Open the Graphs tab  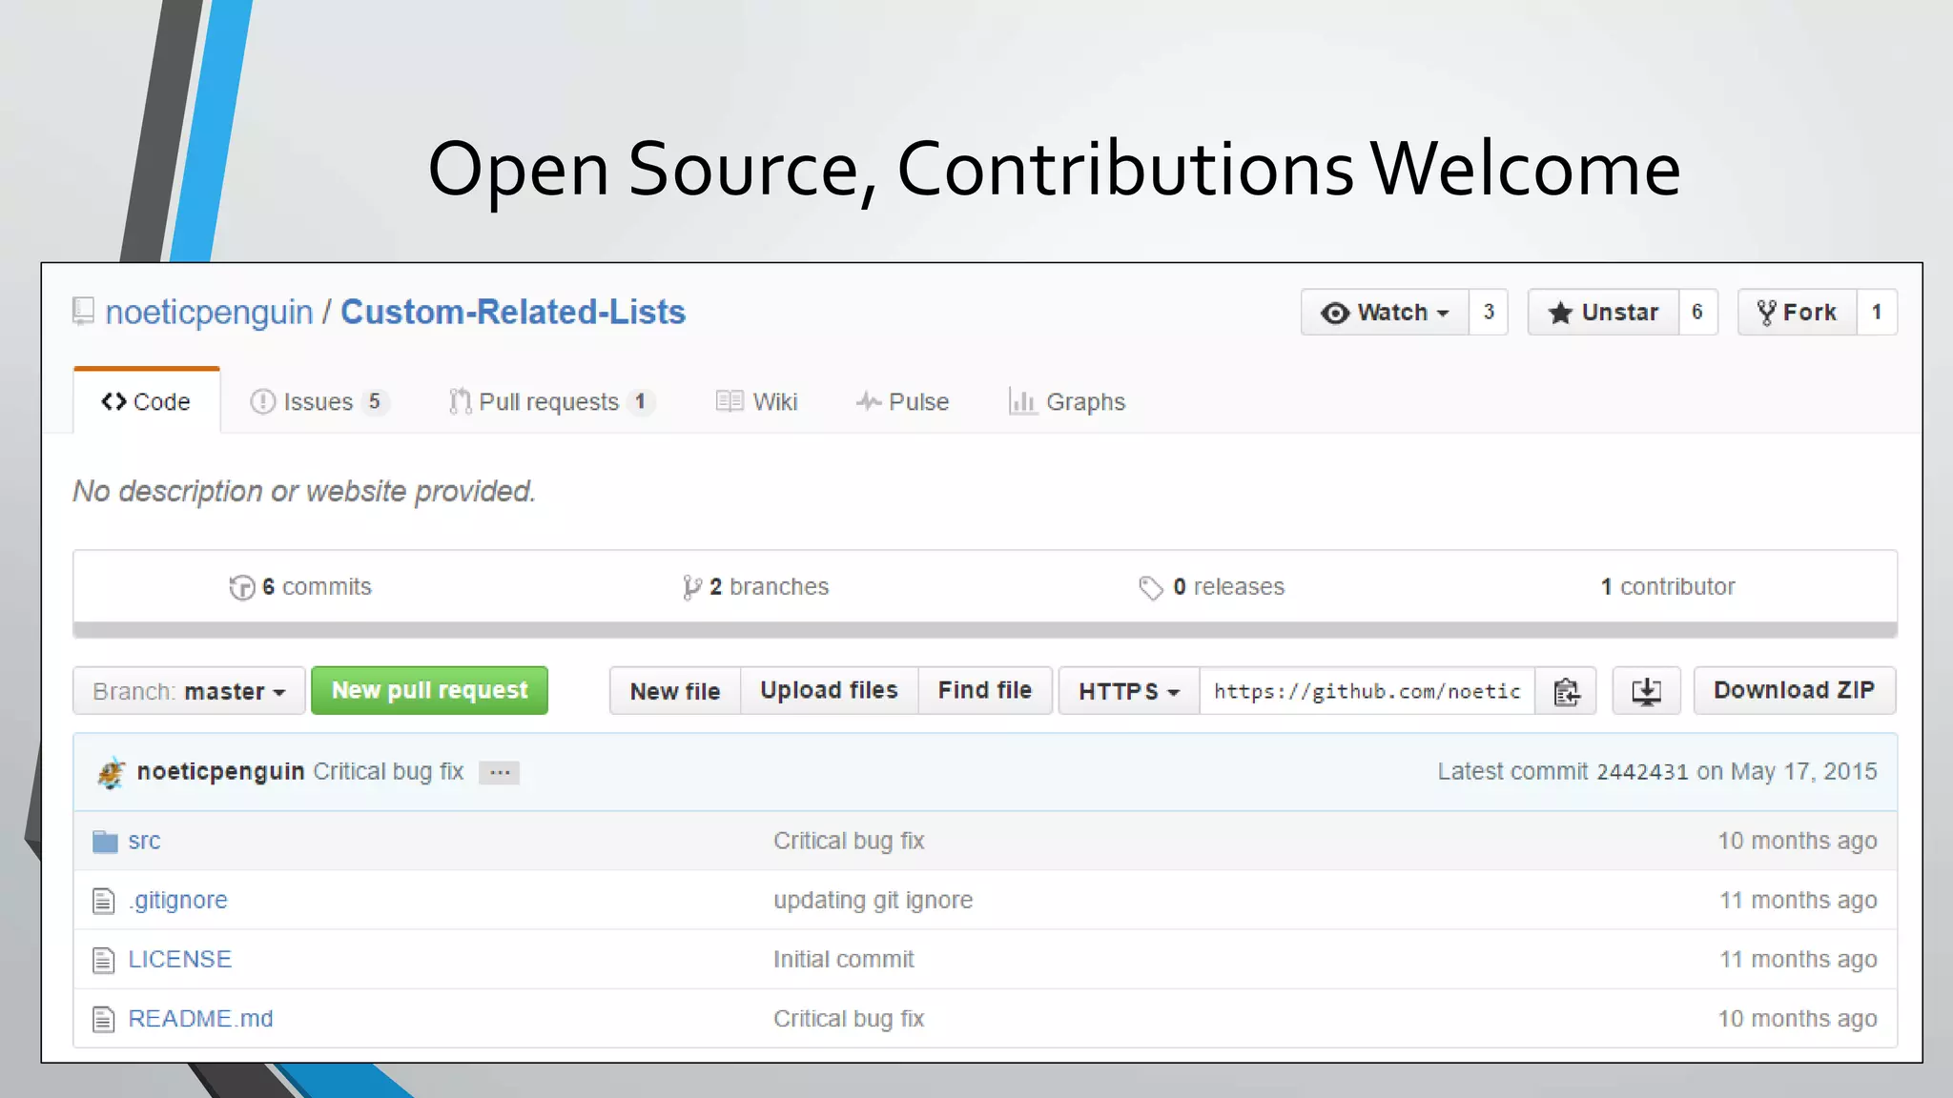[x=1067, y=402]
